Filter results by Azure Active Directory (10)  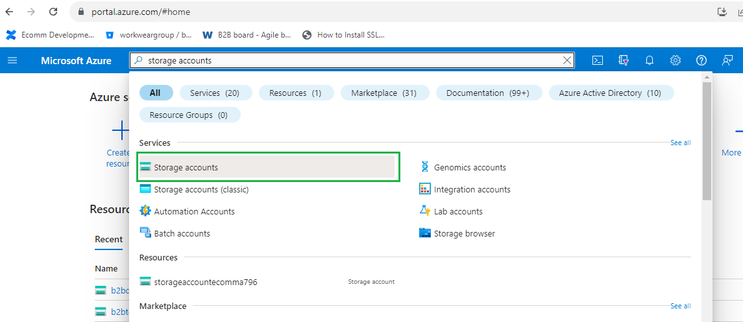610,93
